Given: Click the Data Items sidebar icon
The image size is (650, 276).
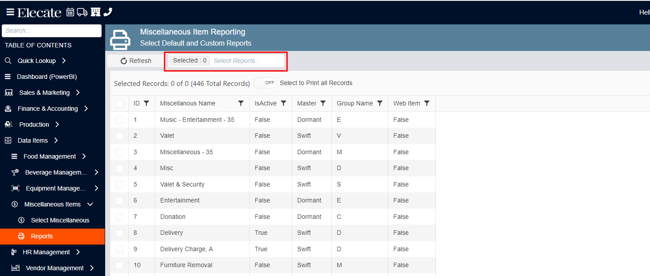Looking at the screenshot, I should point(8,140).
